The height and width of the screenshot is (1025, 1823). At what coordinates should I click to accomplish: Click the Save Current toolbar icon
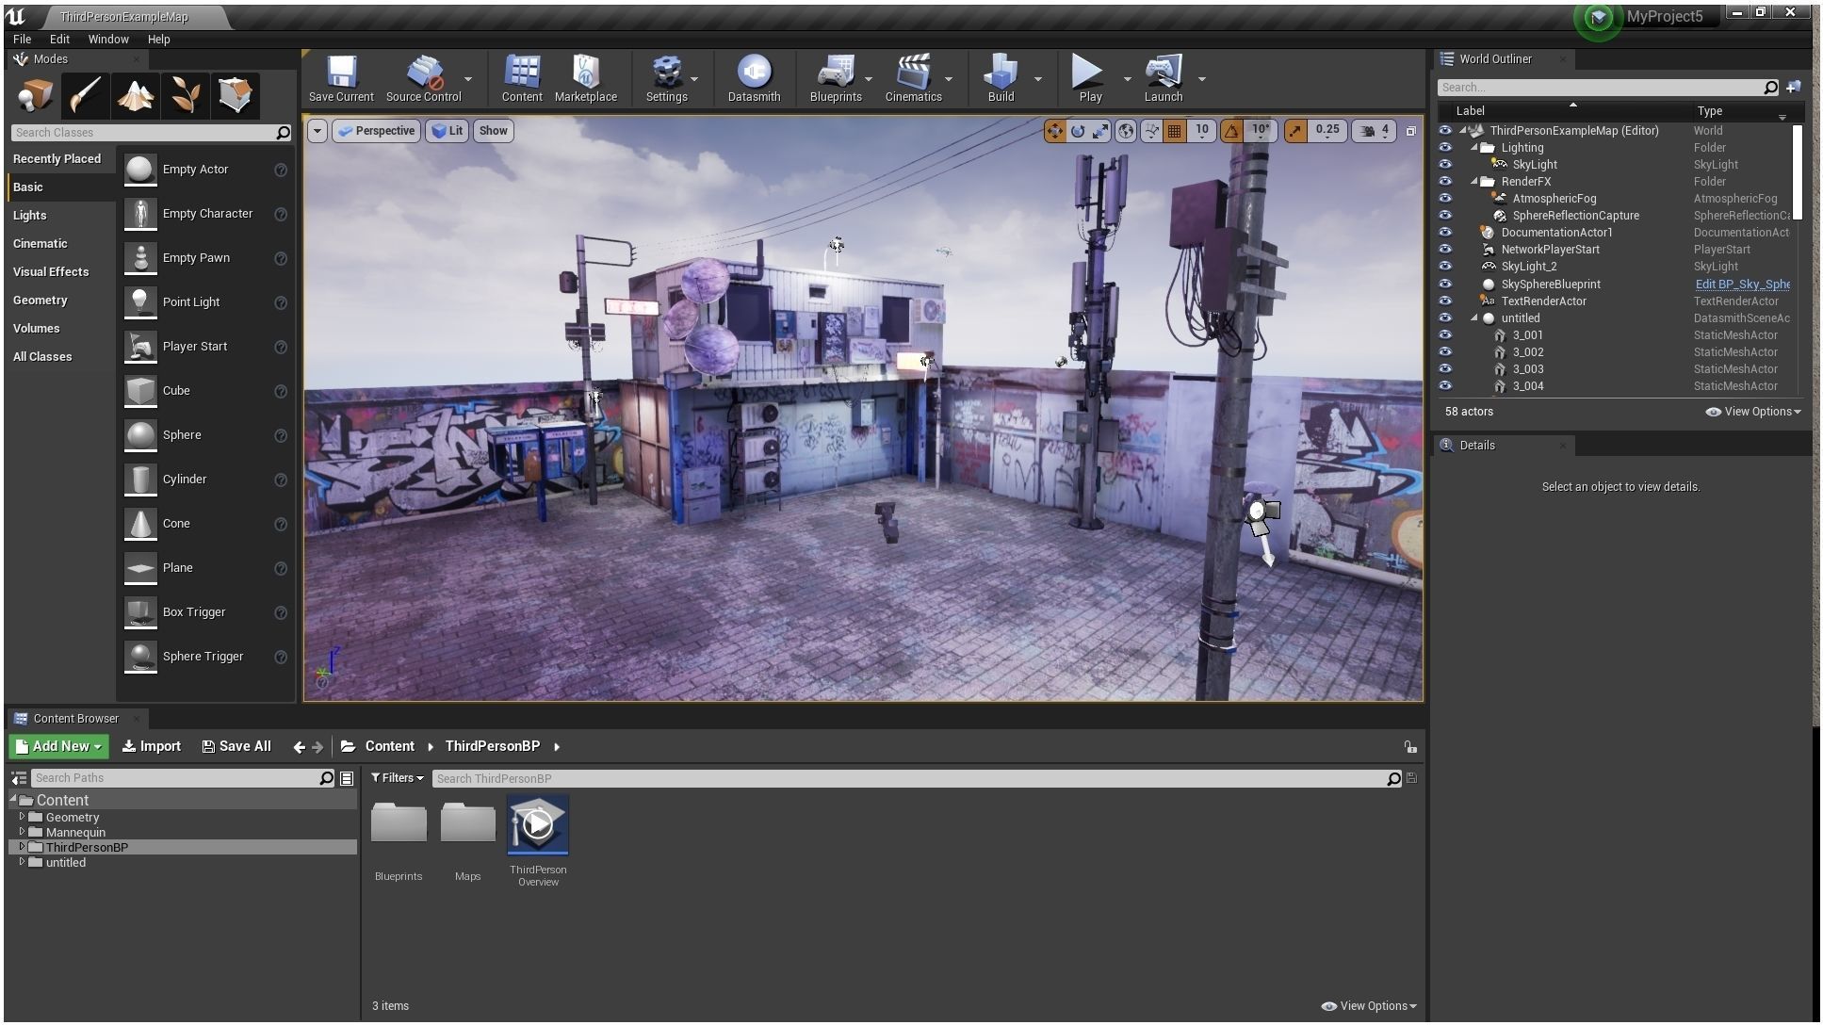pos(341,78)
